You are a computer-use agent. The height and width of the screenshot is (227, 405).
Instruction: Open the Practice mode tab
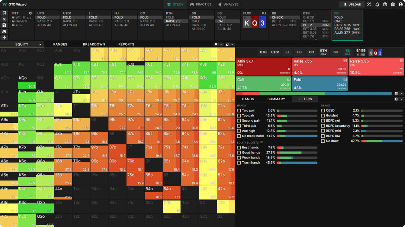point(201,4)
